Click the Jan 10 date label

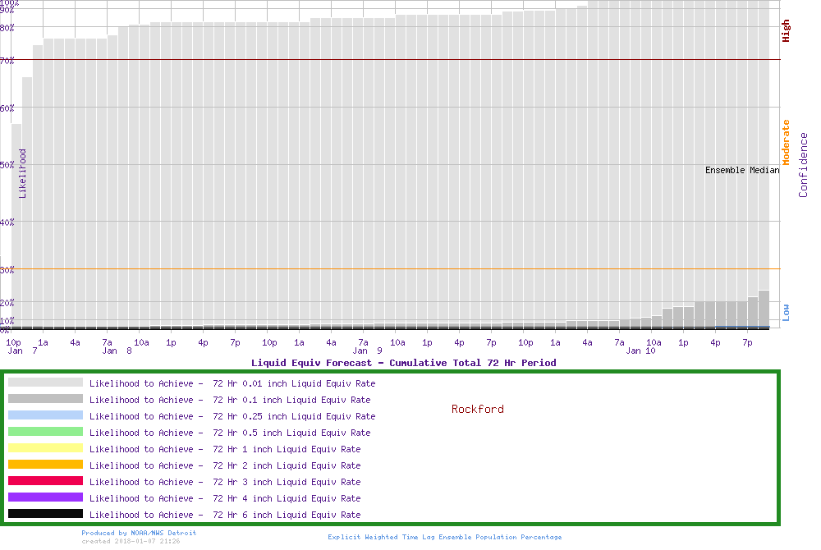[x=640, y=351]
